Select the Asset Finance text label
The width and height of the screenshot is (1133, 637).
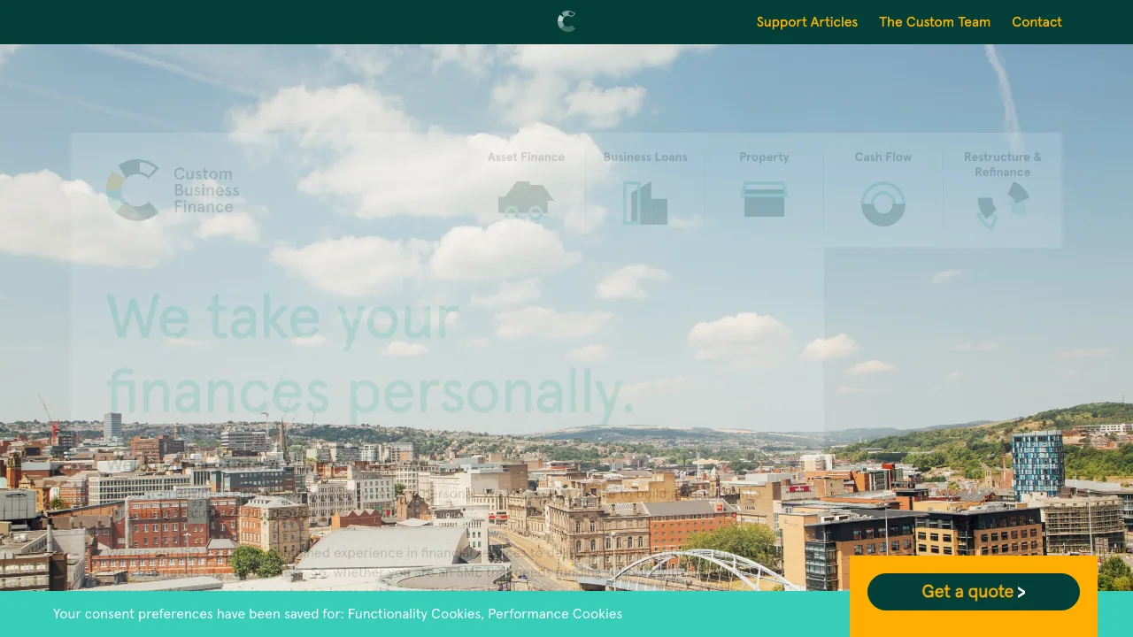coord(526,157)
